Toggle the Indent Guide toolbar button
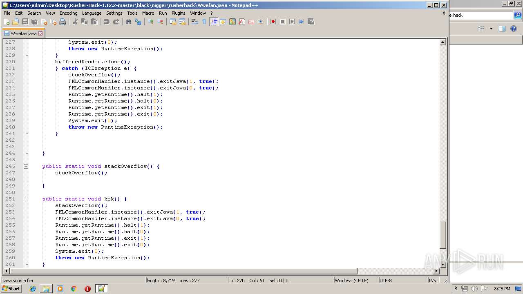This screenshot has height=294, width=523. [214, 22]
